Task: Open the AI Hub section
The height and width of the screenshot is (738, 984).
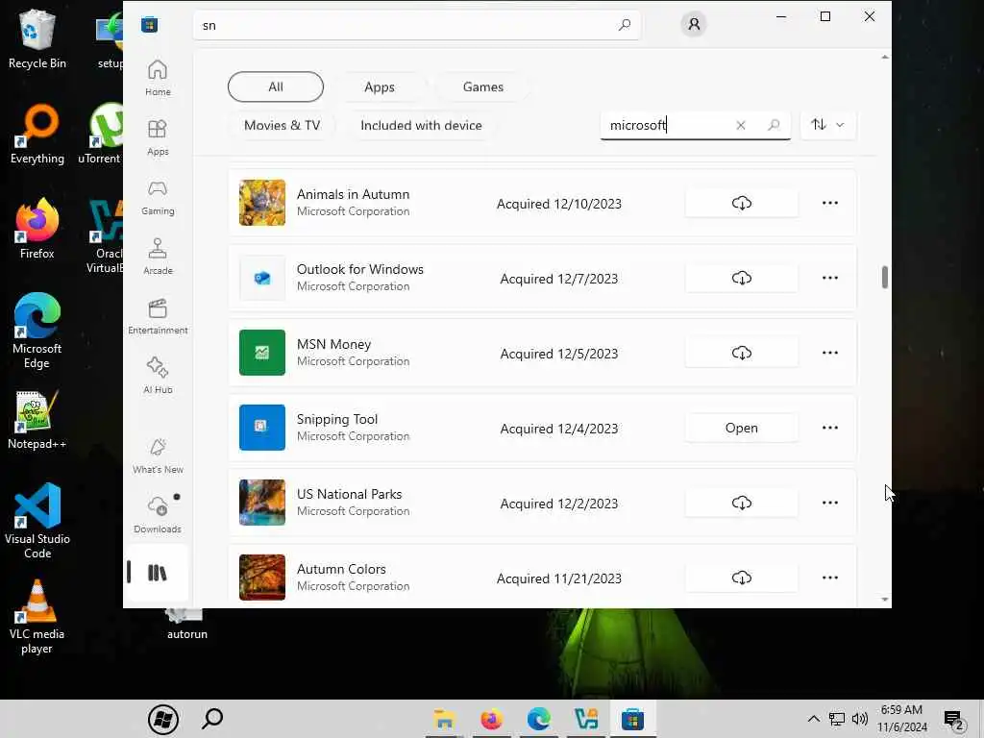Action: 158,376
